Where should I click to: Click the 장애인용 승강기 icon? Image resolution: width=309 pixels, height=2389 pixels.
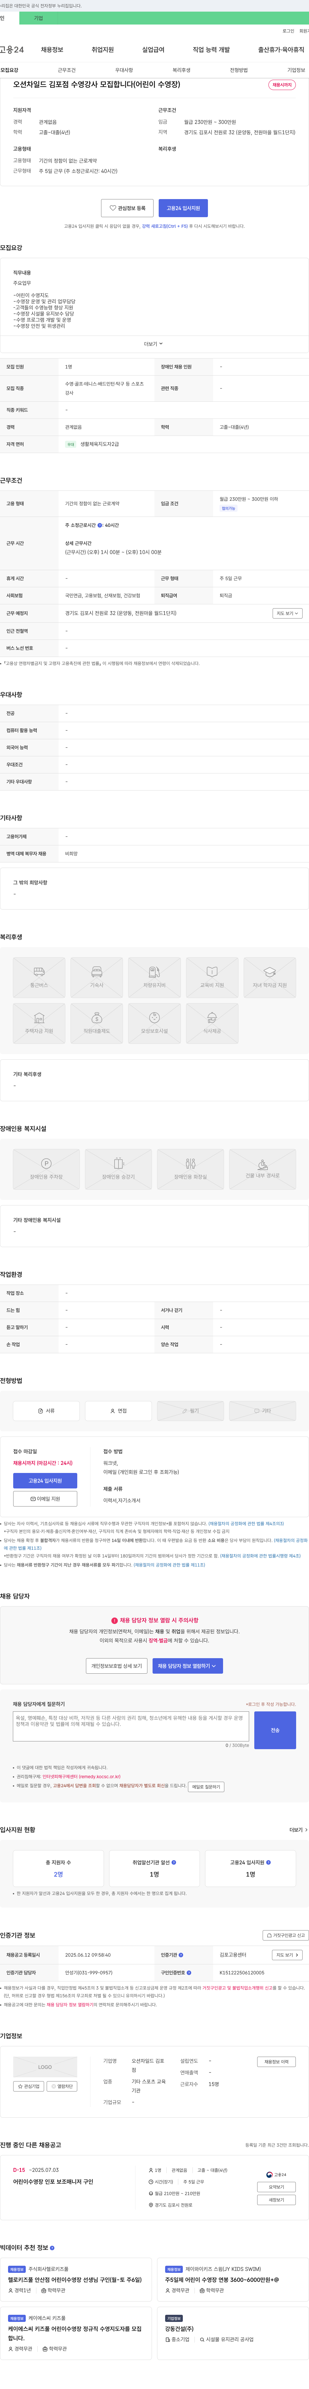coord(118,1169)
